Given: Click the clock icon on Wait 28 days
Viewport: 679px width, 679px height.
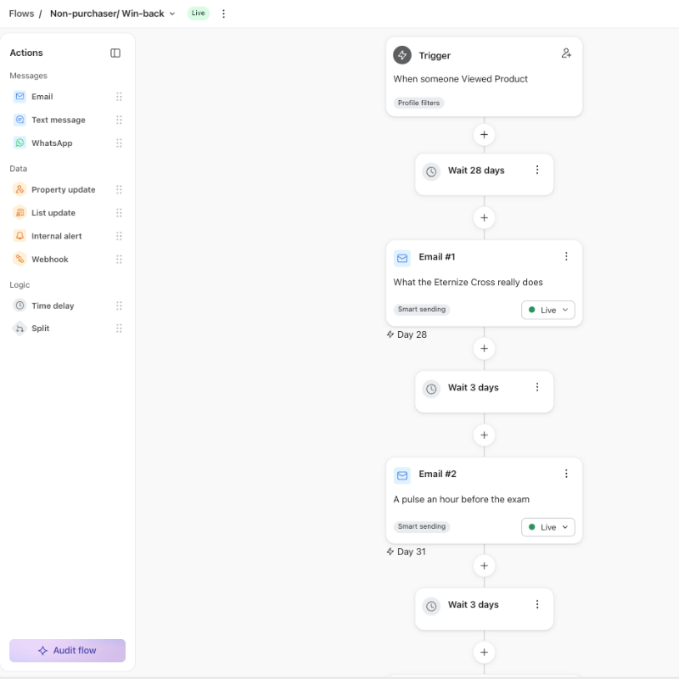Looking at the screenshot, I should pos(431,172).
